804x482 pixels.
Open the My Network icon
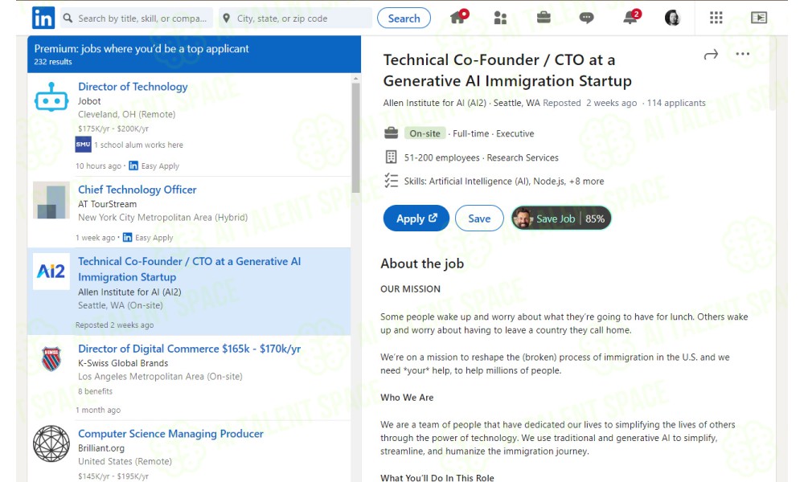pyautogui.click(x=500, y=18)
